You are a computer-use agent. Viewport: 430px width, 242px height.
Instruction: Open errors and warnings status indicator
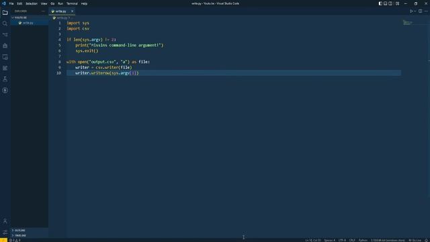click(x=15, y=240)
